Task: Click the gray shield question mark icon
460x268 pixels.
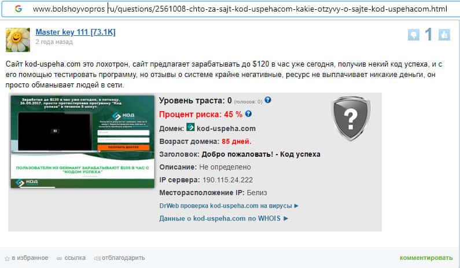Action: [x=351, y=118]
